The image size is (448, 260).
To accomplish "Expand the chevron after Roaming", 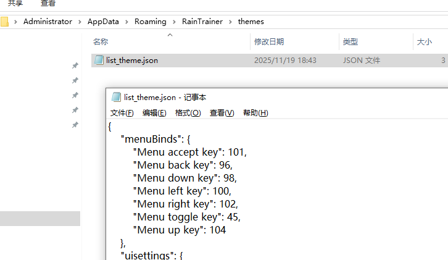I will coord(174,22).
